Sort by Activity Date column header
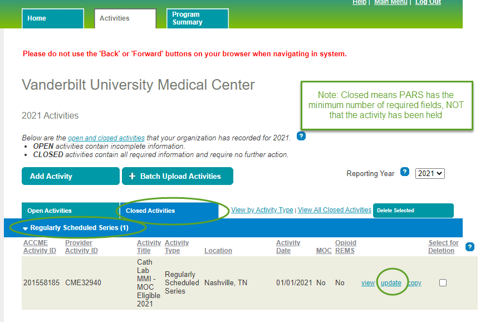The height and width of the screenshot is (322, 495). click(288, 247)
